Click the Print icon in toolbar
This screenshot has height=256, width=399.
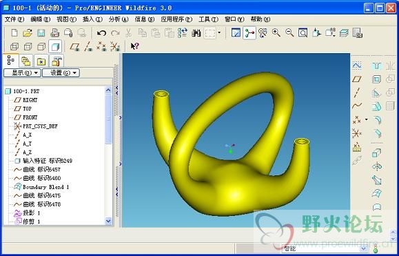pyautogui.click(x=54, y=33)
